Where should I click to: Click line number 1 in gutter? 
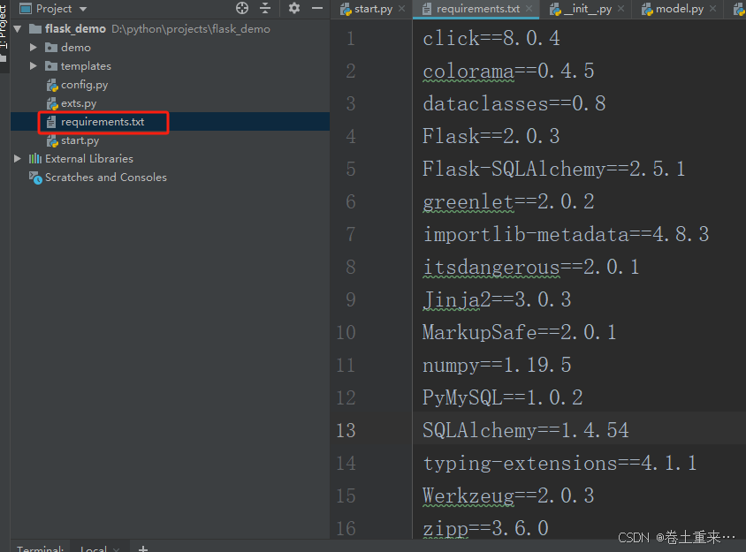click(351, 39)
